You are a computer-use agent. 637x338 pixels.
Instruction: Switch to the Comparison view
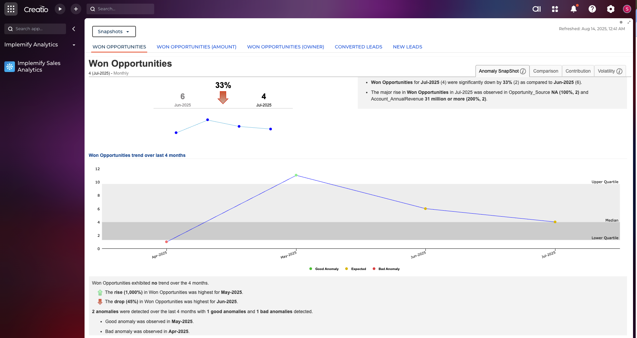[x=546, y=71]
